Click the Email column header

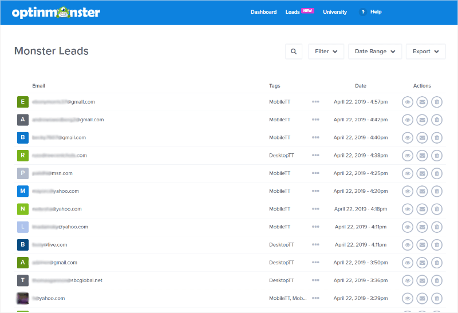pos(38,86)
